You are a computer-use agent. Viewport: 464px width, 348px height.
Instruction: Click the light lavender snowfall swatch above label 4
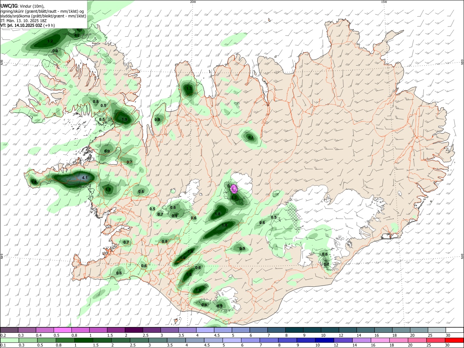[205, 330]
